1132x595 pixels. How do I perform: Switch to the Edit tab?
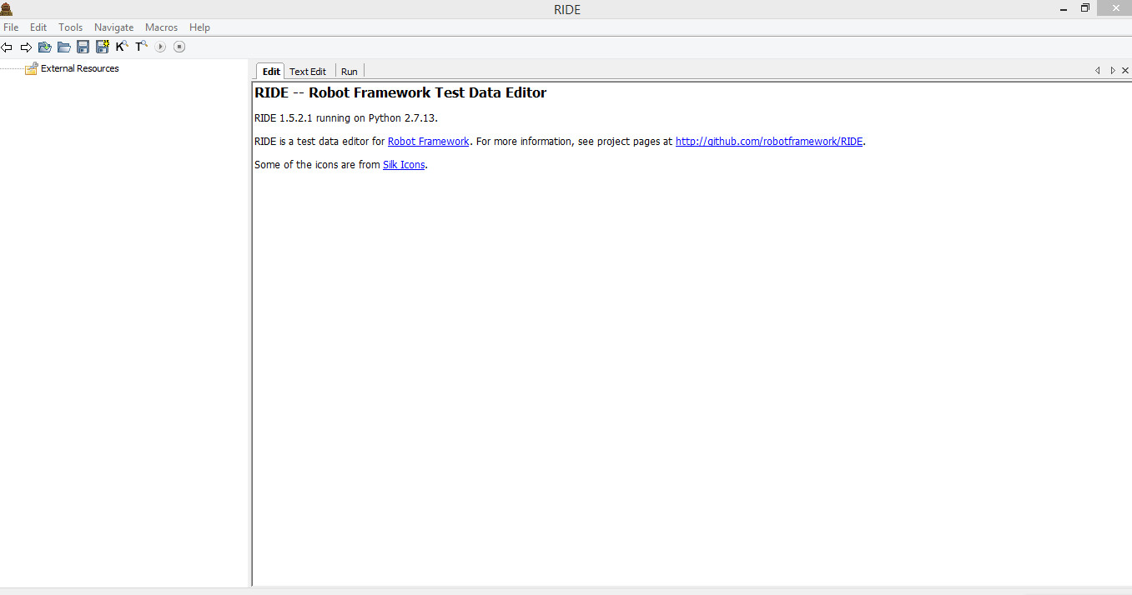(x=271, y=72)
